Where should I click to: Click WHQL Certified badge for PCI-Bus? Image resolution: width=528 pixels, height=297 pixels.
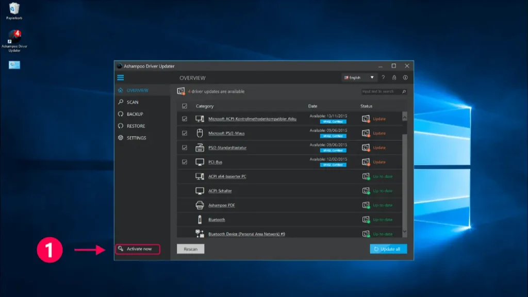[x=333, y=165]
